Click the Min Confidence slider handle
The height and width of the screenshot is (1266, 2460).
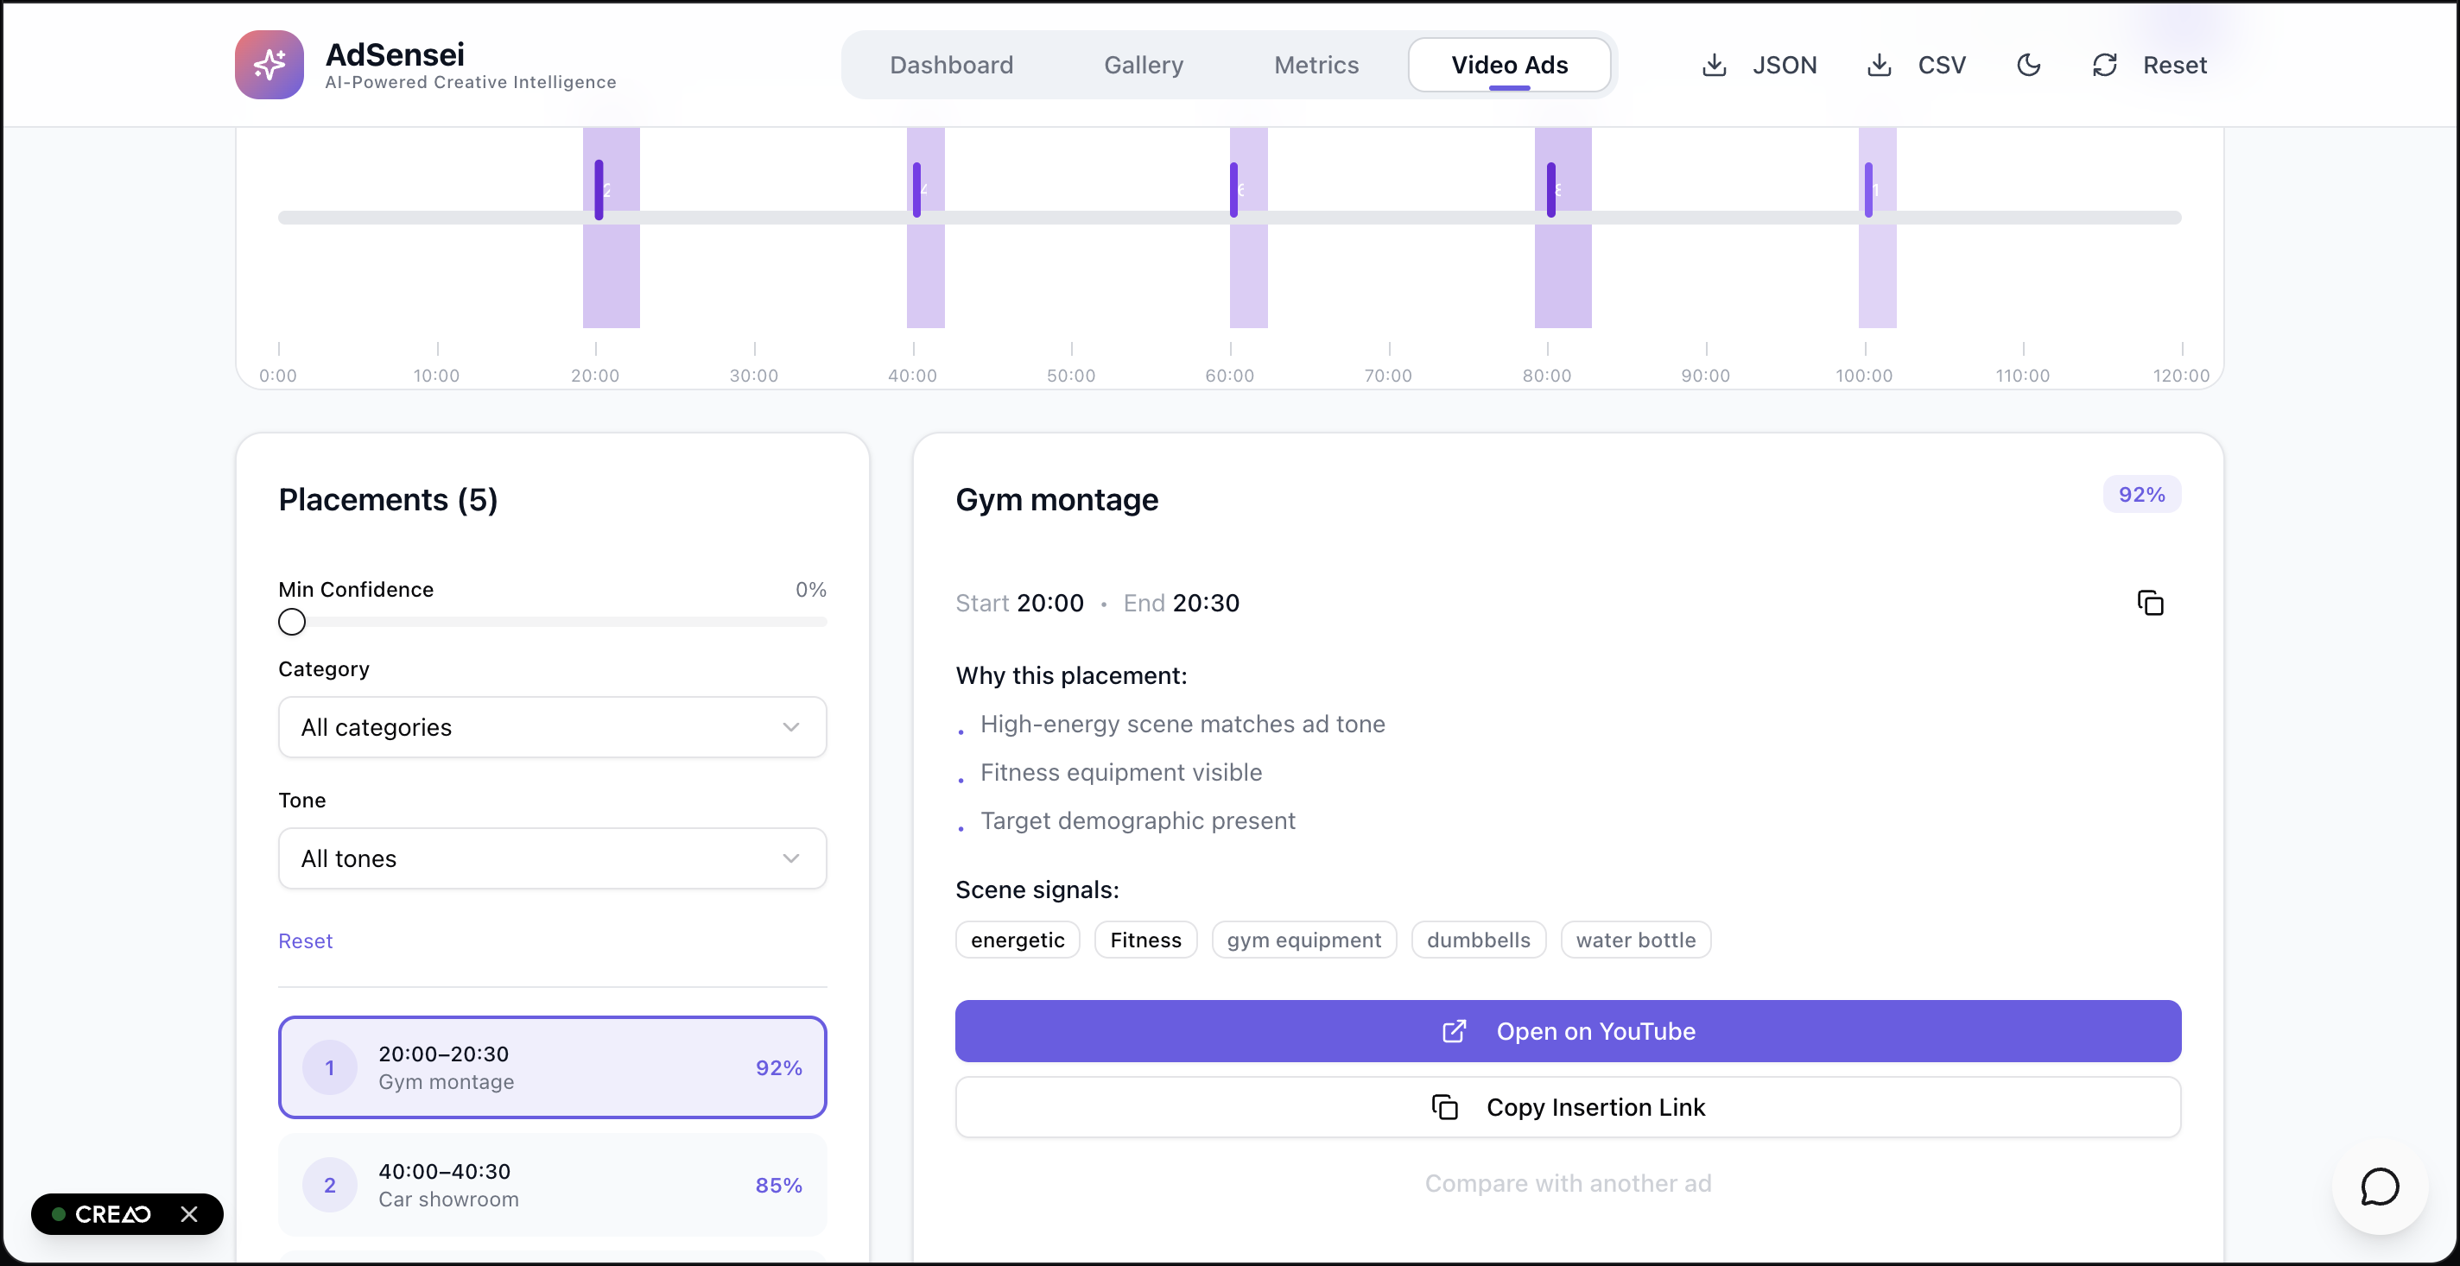(x=292, y=622)
